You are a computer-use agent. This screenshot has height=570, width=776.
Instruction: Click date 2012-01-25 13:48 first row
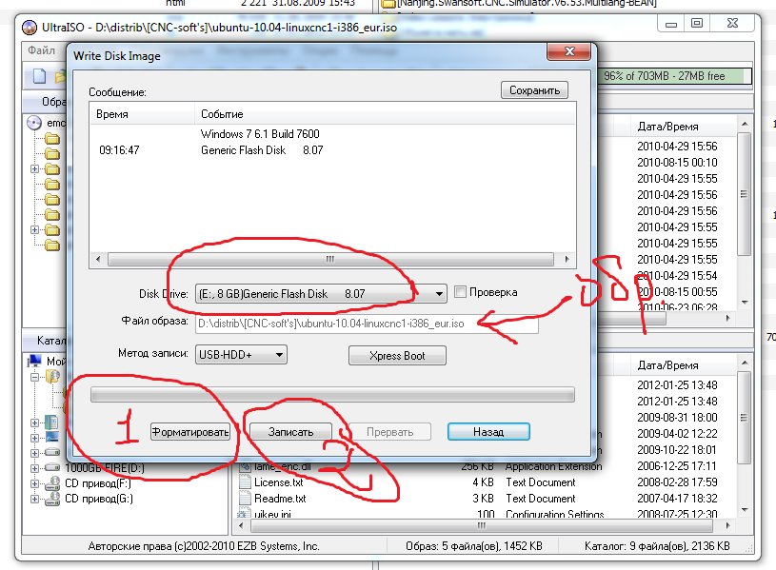[677, 385]
